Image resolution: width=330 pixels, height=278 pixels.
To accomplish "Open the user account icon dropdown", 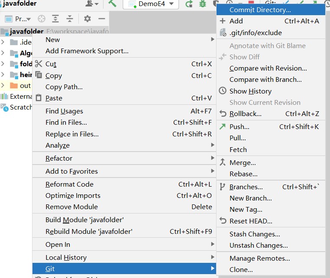I will pyautogui.click(x=92, y=4).
